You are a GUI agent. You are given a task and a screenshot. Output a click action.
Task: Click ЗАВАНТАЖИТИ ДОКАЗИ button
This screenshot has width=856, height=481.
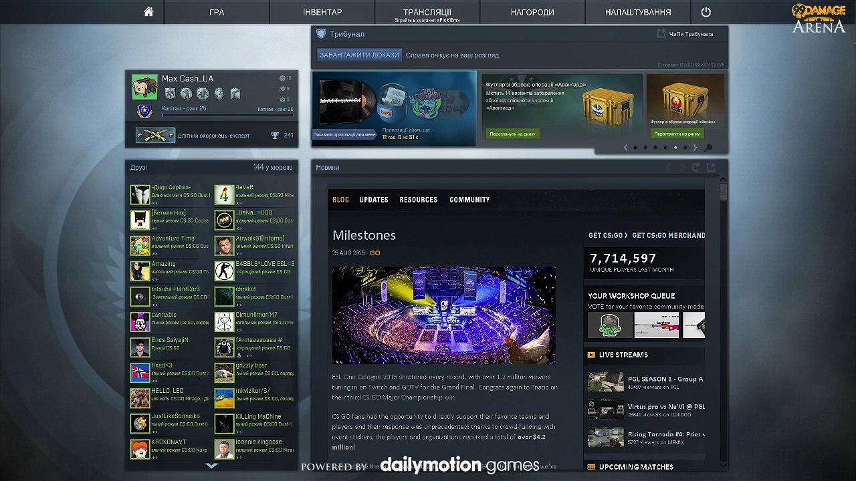[x=359, y=55]
